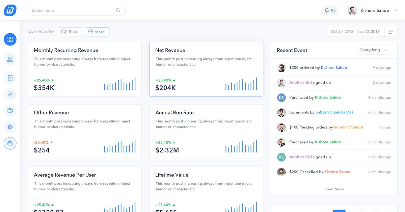Viewport: 405px width, 212px height.
Task: Open the money bag sidebar icon
Action: click(10, 144)
